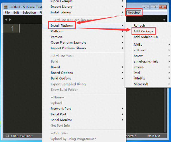Viewport: 171px width, 142px height.
Task: Click the forward tab arrow
Action: (x=10, y=20)
